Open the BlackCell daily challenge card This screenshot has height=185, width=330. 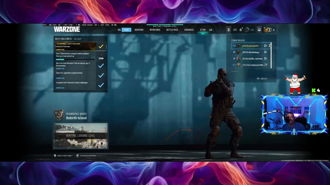pyautogui.click(x=80, y=47)
